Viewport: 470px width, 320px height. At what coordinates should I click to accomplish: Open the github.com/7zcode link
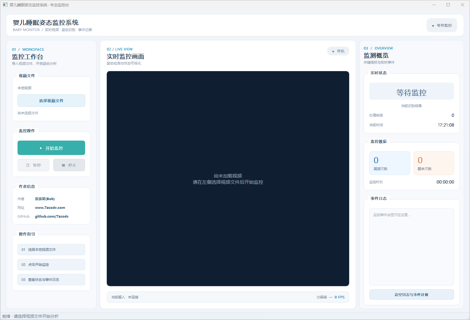coord(52,216)
